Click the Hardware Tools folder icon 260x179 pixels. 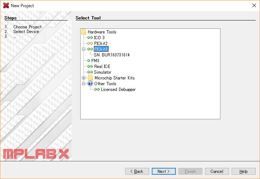(x=83, y=32)
